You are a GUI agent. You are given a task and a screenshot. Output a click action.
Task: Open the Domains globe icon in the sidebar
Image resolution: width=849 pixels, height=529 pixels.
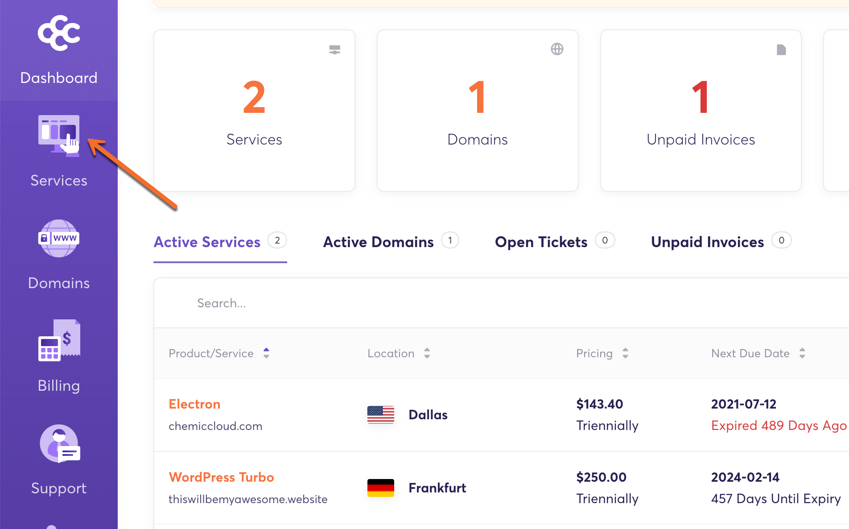click(59, 238)
